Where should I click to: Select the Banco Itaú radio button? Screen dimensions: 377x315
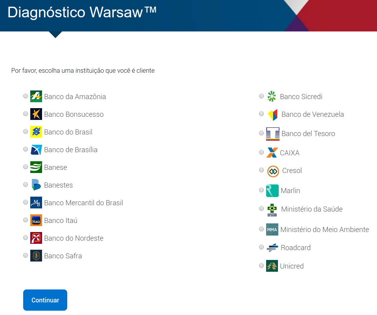click(26, 220)
